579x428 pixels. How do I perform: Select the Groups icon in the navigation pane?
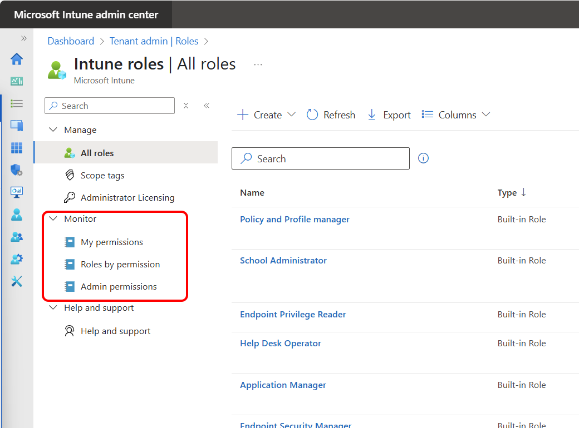pos(17,236)
